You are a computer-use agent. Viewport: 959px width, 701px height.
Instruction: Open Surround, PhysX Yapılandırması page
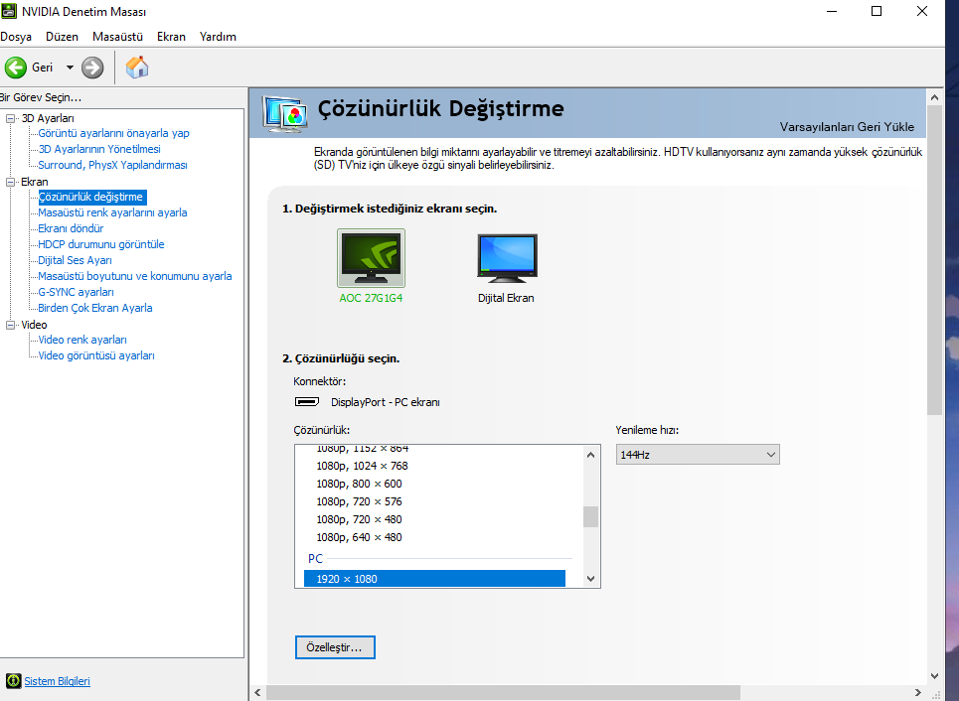click(112, 165)
